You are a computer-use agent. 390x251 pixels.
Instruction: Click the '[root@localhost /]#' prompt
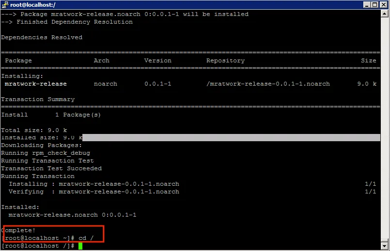[x=38, y=246]
